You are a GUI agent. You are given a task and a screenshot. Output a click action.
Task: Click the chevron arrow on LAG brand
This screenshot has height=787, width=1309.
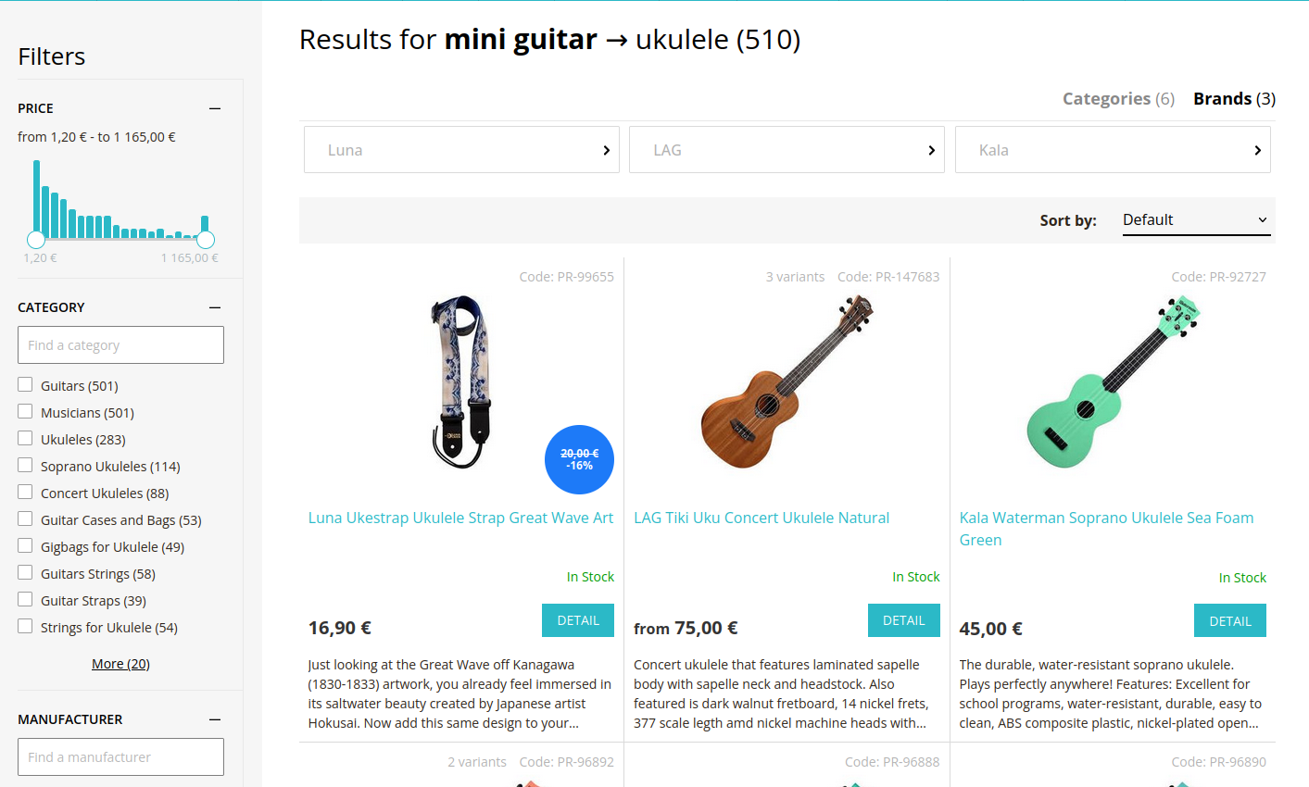[x=931, y=150]
